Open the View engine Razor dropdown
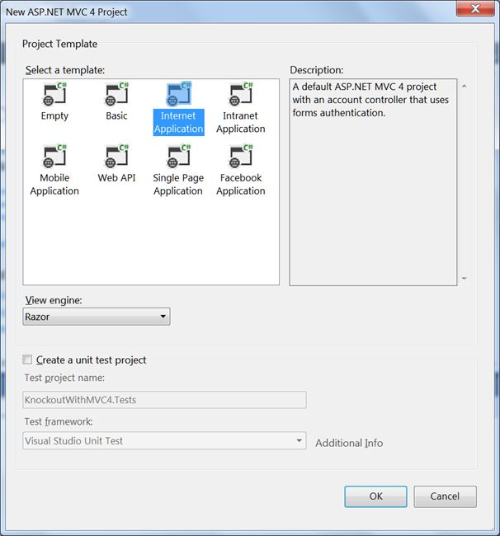This screenshot has width=500, height=536. pos(97,317)
